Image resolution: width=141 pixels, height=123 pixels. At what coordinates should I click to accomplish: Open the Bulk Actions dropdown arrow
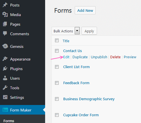77,31
